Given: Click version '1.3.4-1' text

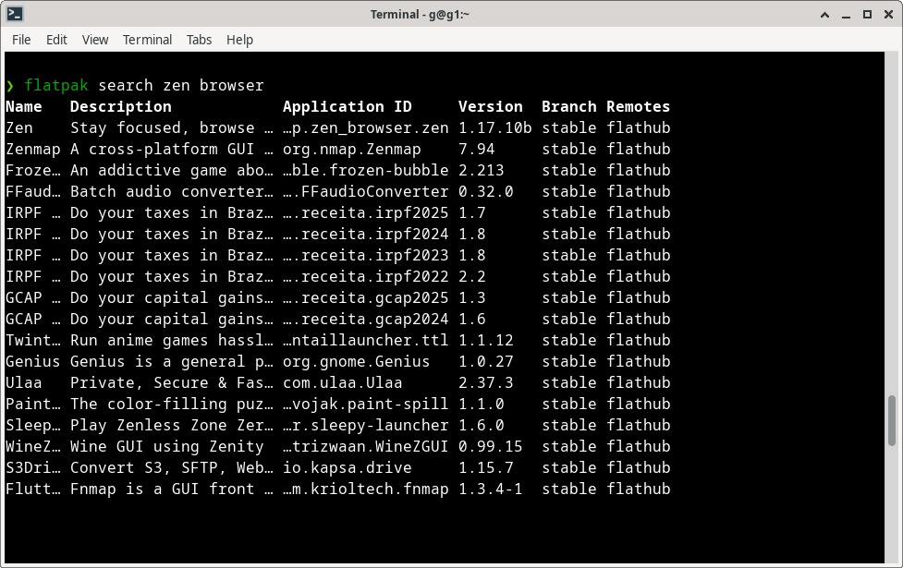Looking at the screenshot, I should point(491,489).
